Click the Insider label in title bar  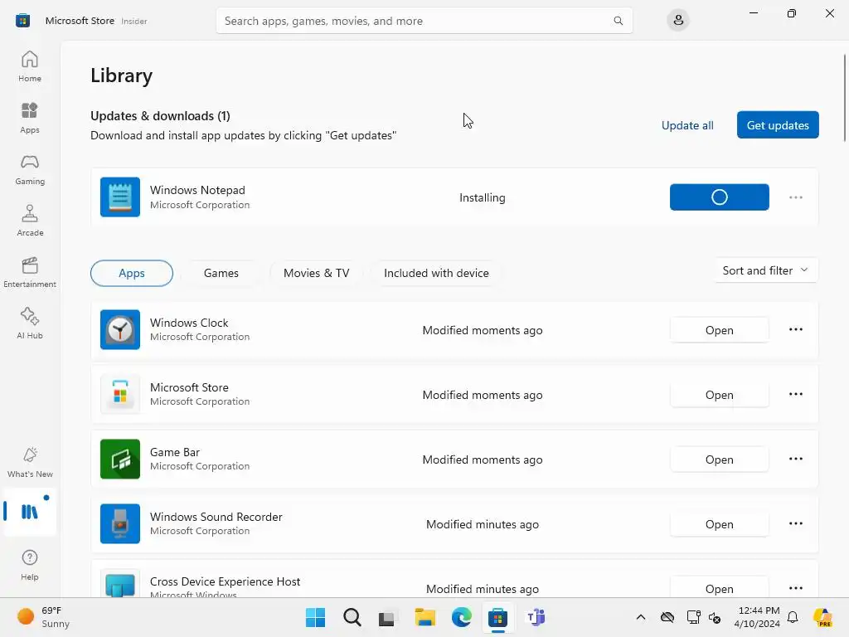133,21
